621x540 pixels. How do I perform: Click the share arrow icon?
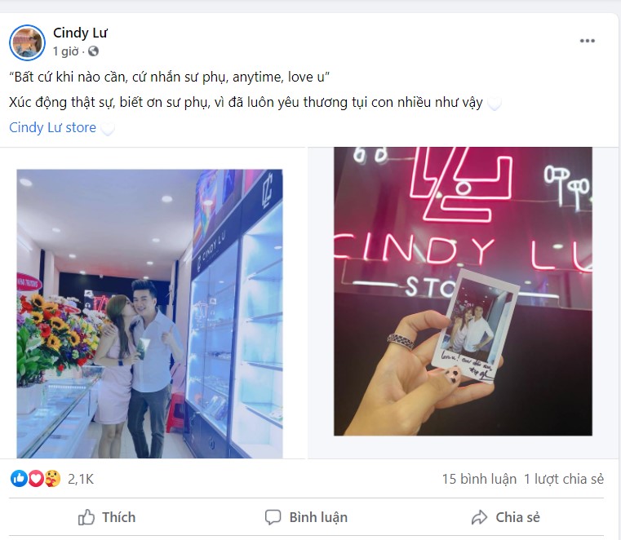(479, 517)
